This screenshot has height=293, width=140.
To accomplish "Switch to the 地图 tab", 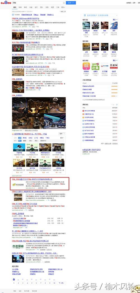I will tap(52, 7).
